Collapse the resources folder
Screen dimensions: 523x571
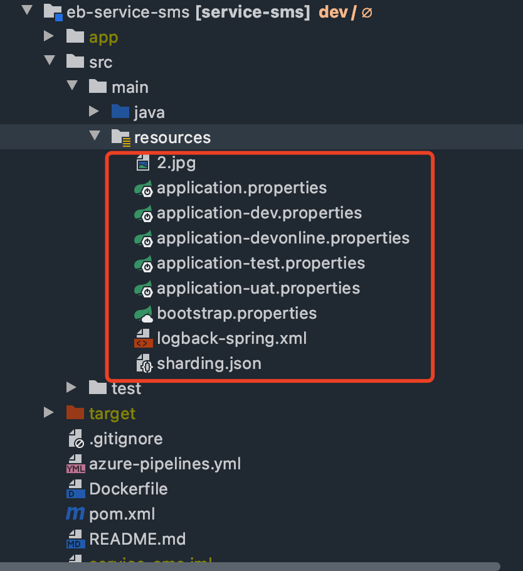(95, 137)
